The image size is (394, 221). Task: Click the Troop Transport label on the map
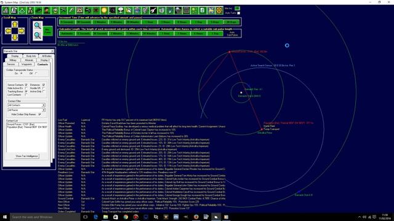(x=271, y=129)
